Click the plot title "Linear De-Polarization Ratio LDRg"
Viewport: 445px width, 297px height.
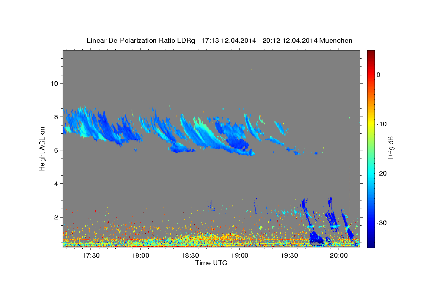click(141, 40)
